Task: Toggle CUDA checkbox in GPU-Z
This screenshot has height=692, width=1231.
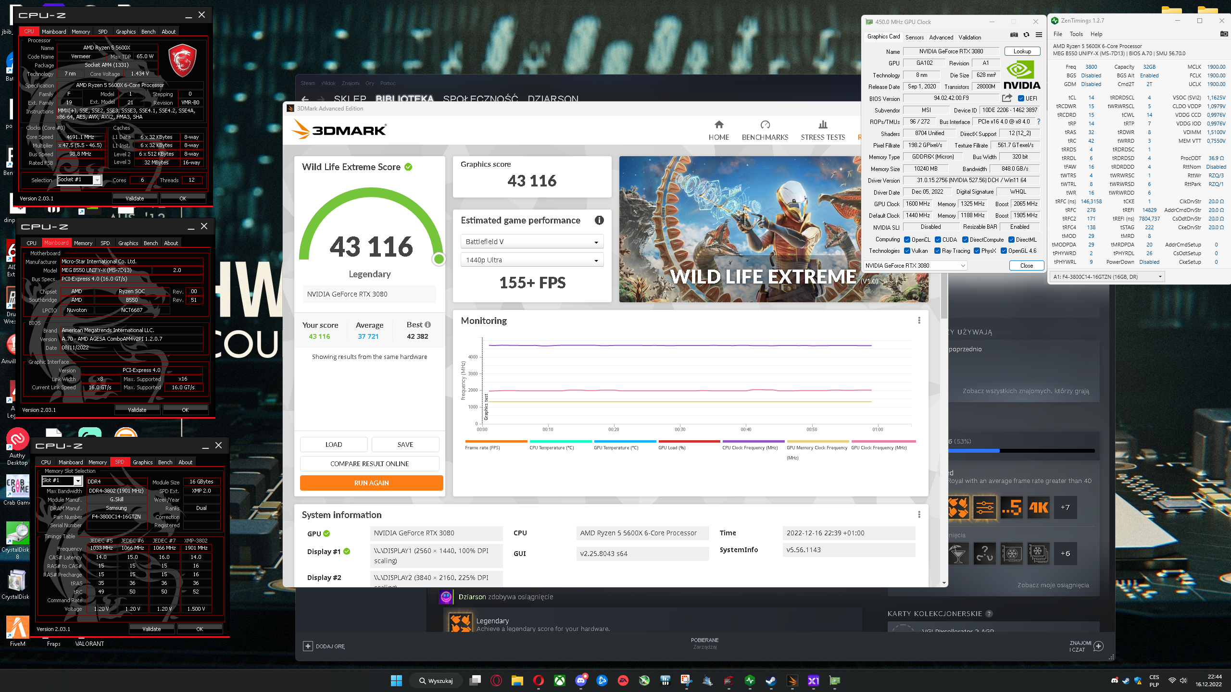Action: [938, 240]
